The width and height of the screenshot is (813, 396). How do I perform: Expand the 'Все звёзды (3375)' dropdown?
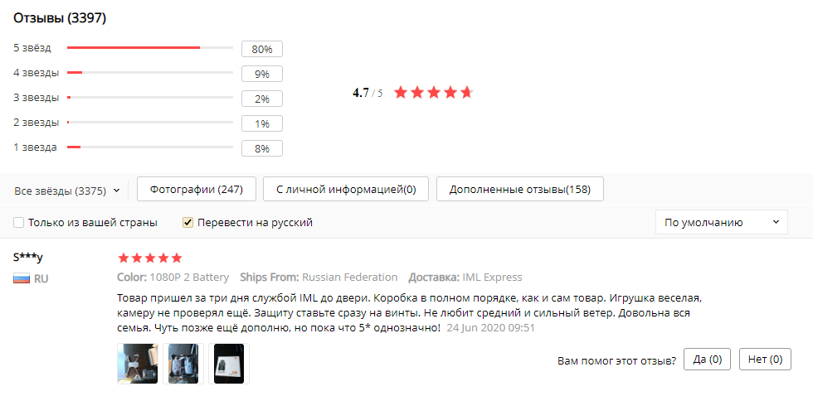(67, 191)
